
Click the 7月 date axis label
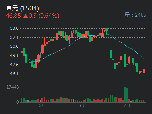pos(127,105)
